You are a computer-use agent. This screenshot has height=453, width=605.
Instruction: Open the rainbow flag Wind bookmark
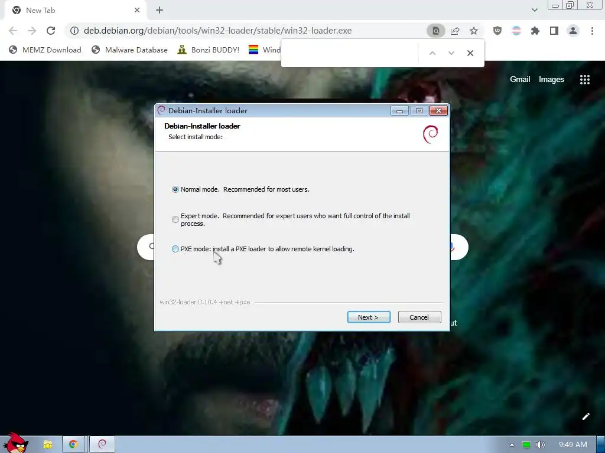tap(264, 50)
